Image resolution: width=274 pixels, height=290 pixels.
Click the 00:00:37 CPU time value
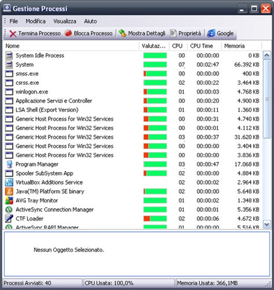[x=208, y=137]
